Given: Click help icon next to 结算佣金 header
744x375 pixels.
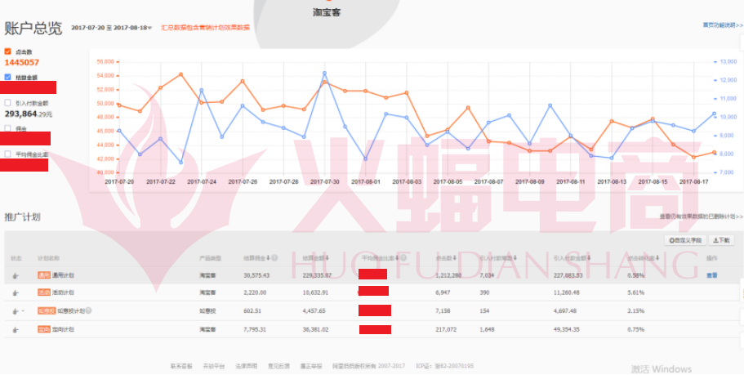Looking at the screenshot, I should (x=274, y=258).
